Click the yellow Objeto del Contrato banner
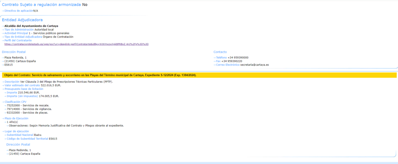This screenshot has width=398, height=164. pyautogui.click(x=198, y=75)
